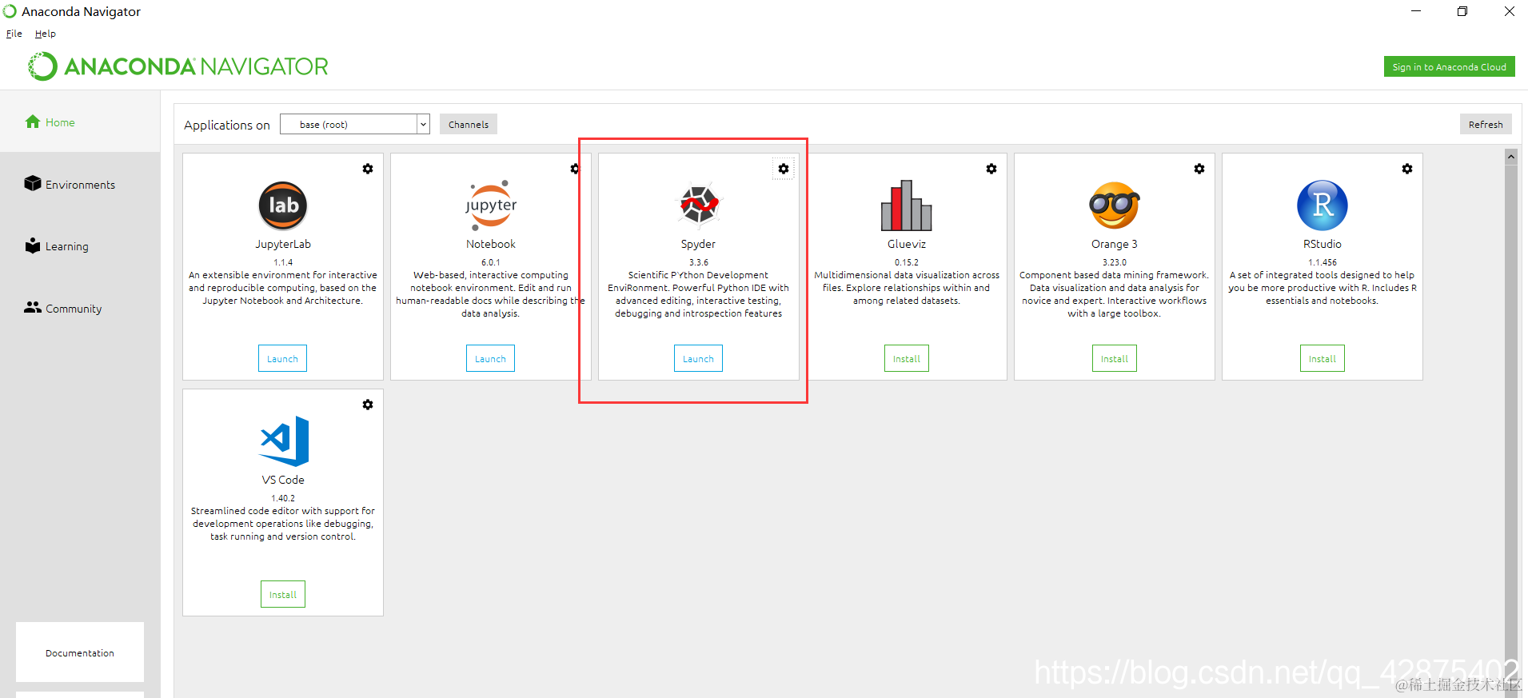Open VS Code gear options
The height and width of the screenshot is (698, 1528).
click(x=368, y=405)
